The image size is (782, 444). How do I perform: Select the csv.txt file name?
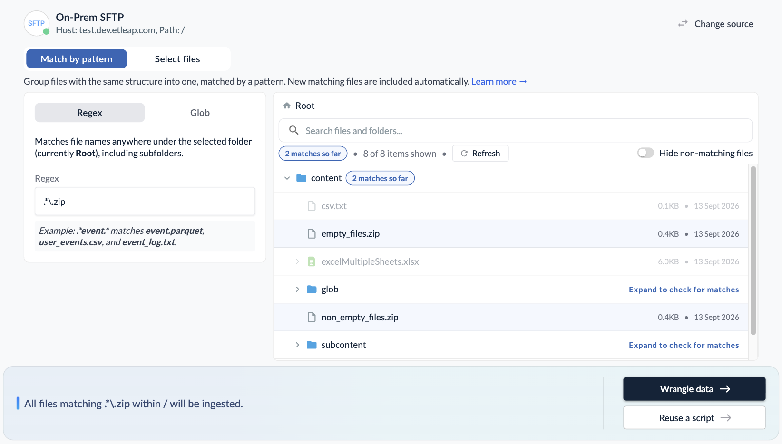[x=334, y=206]
